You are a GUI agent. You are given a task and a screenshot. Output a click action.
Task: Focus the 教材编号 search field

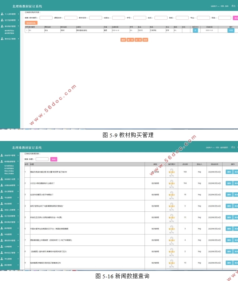pos(46,18)
